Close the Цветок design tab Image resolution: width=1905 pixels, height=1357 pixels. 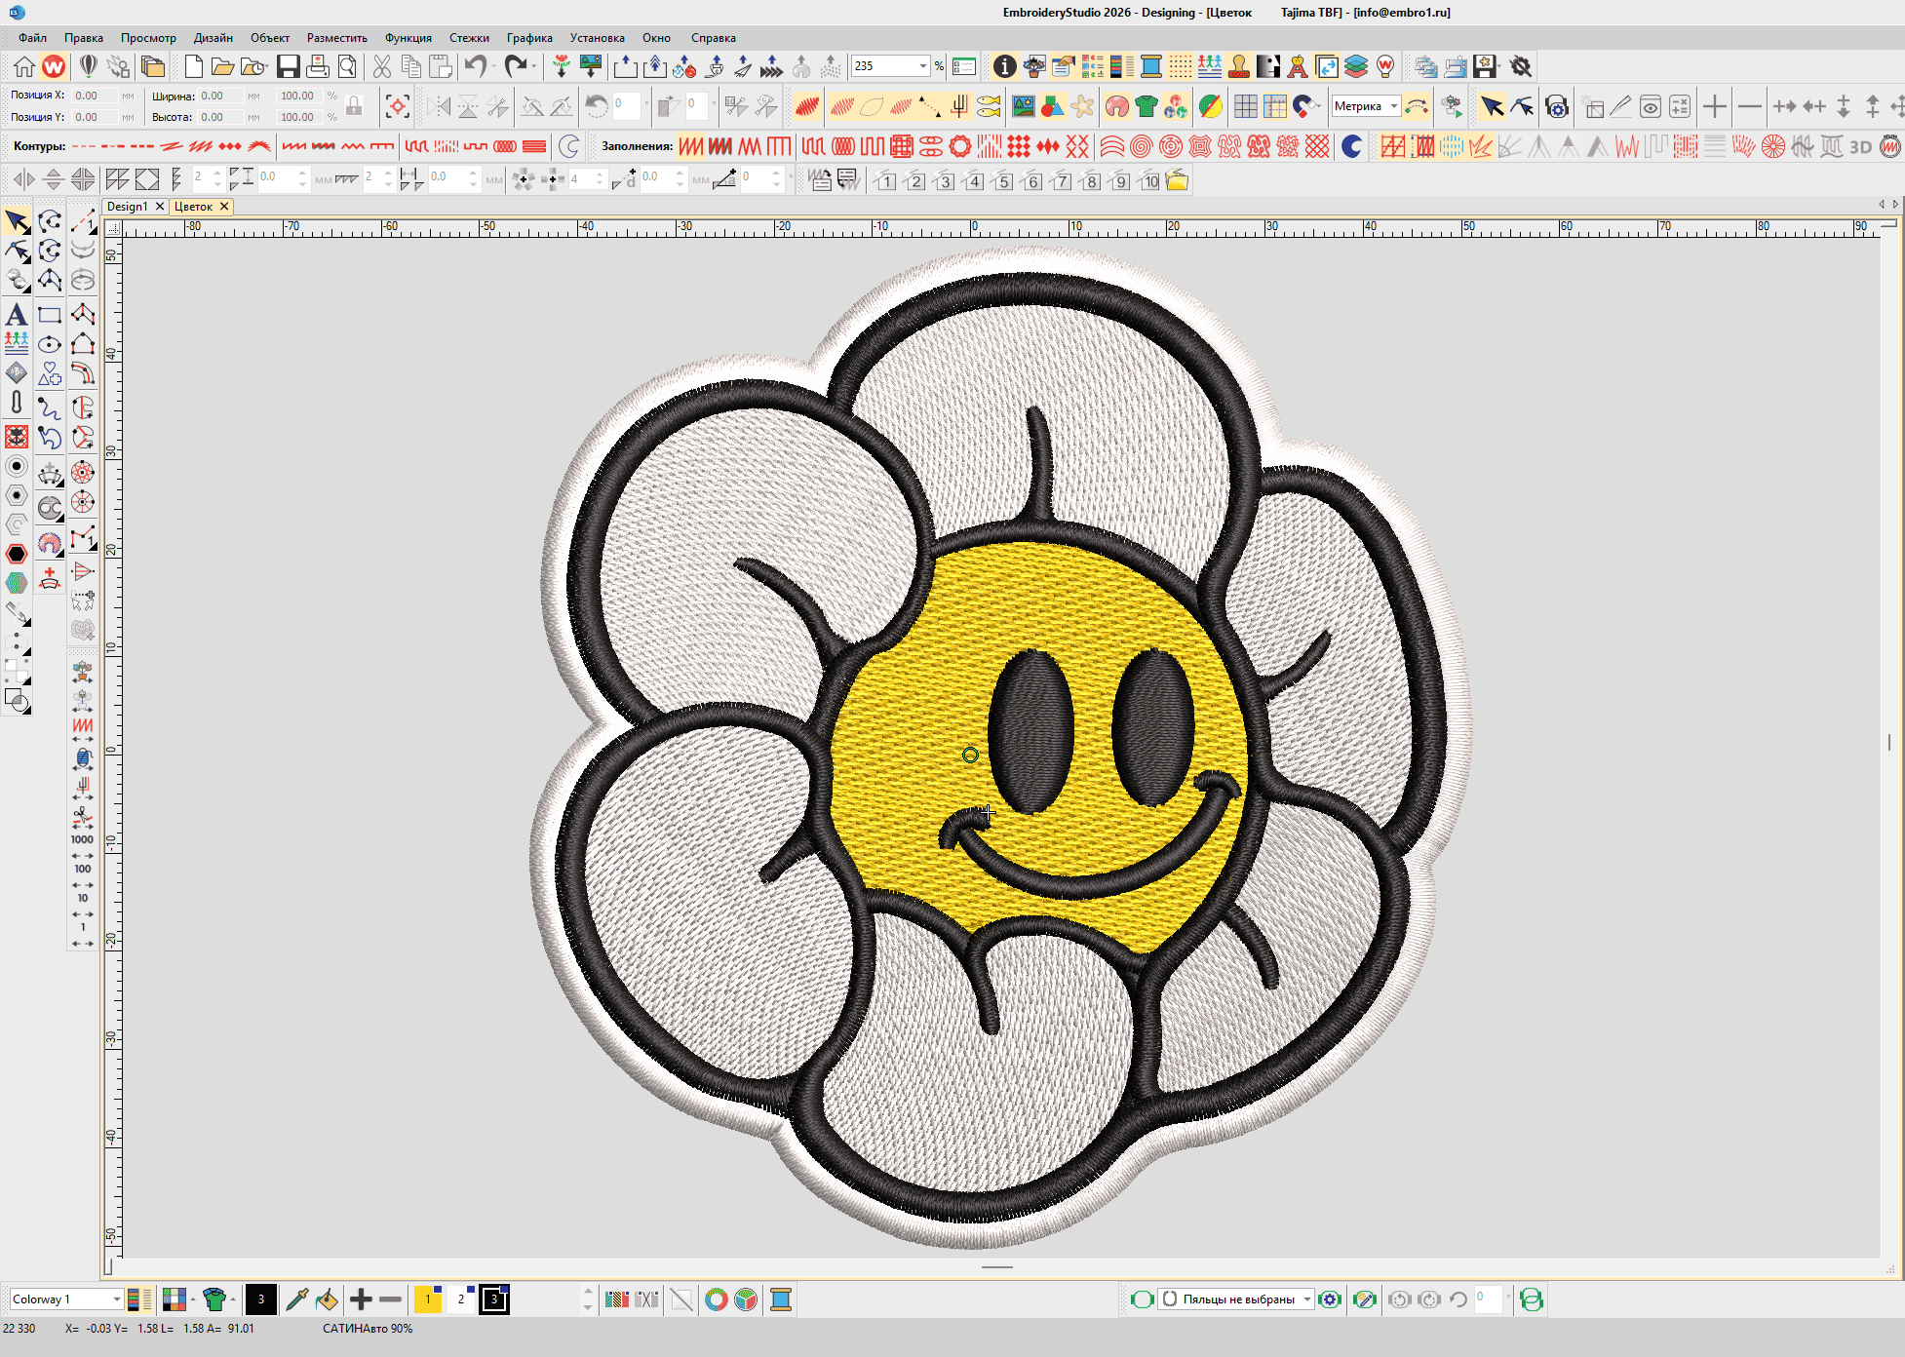point(224,207)
